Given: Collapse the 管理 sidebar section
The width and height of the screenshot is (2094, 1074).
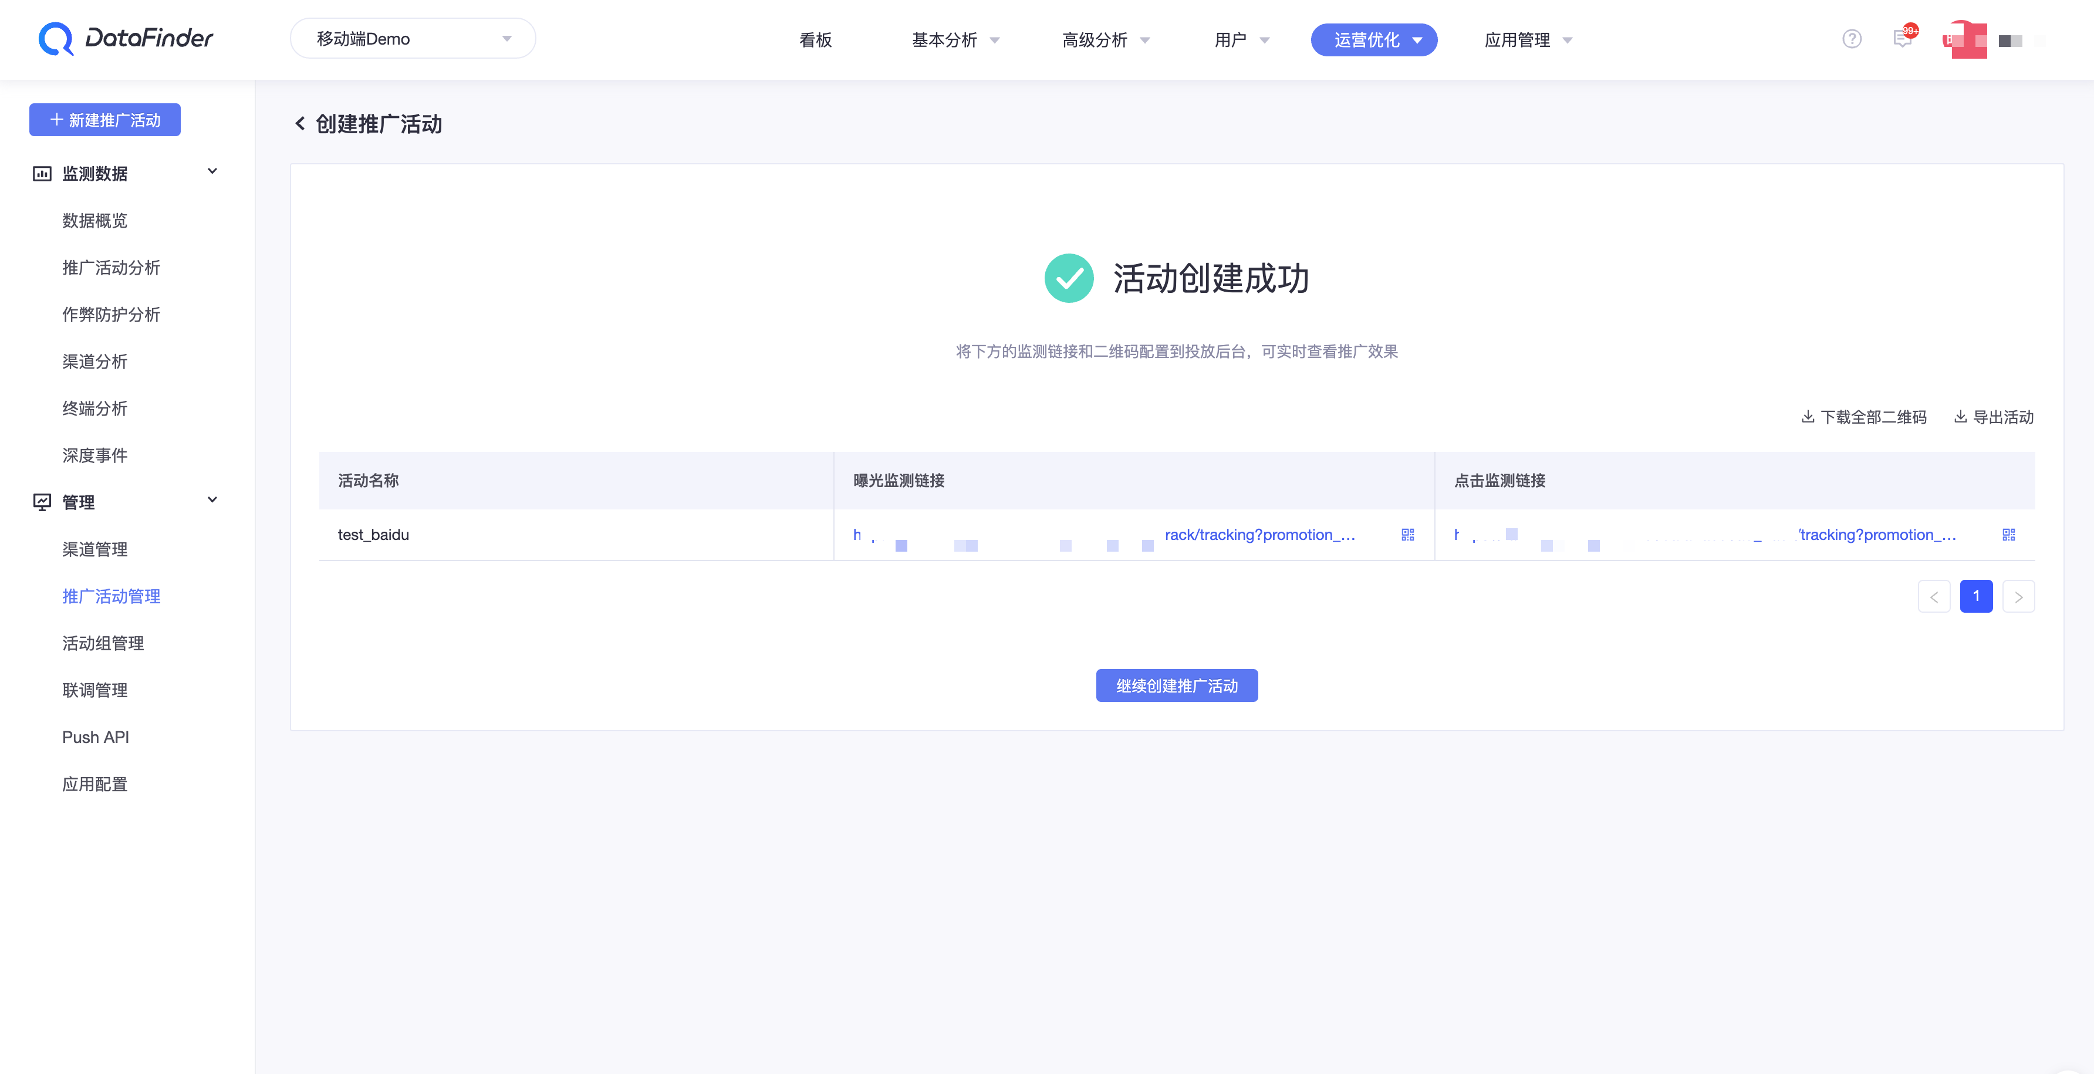Looking at the screenshot, I should pyautogui.click(x=212, y=500).
